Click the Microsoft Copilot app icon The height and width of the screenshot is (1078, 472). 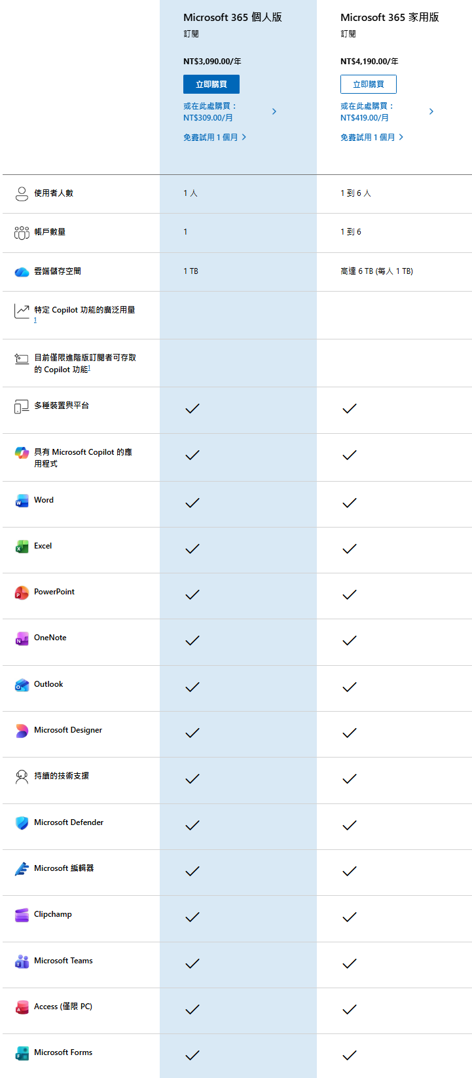22,453
